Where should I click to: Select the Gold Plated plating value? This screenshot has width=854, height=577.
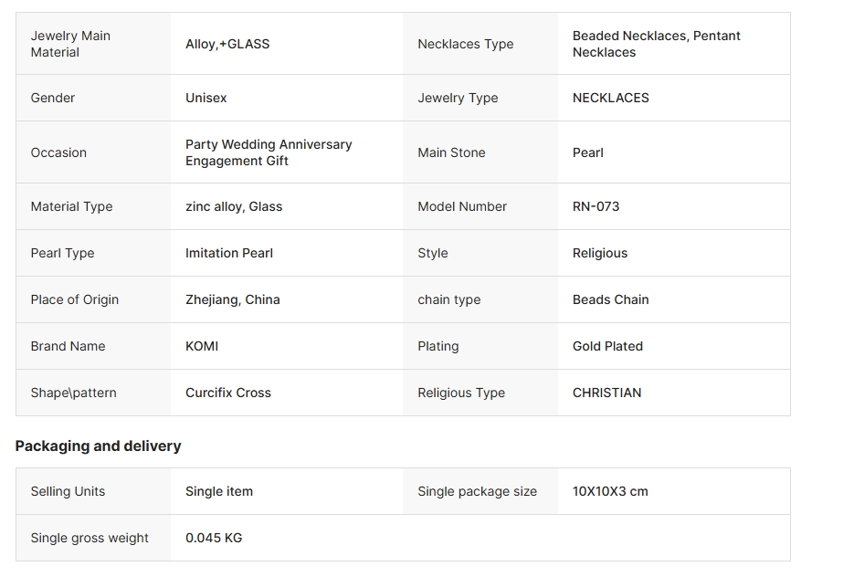[607, 346]
